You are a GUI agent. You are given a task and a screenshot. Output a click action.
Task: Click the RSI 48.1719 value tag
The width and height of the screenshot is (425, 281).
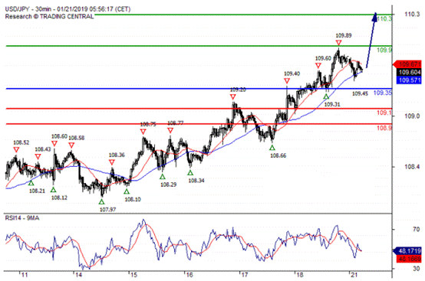point(407,251)
